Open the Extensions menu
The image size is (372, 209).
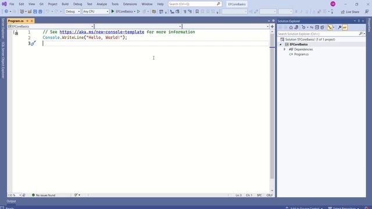[130, 4]
